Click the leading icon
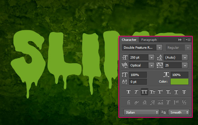 click(160, 58)
